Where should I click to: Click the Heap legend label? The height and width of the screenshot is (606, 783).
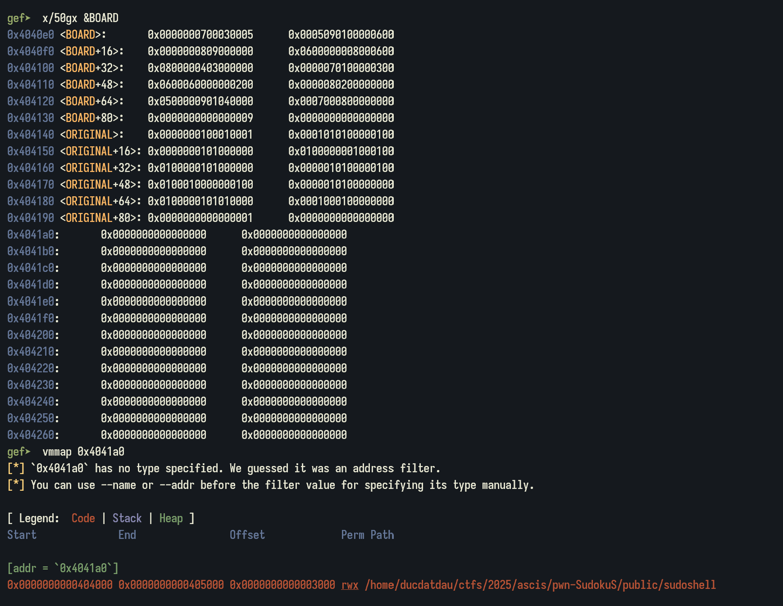click(x=171, y=518)
